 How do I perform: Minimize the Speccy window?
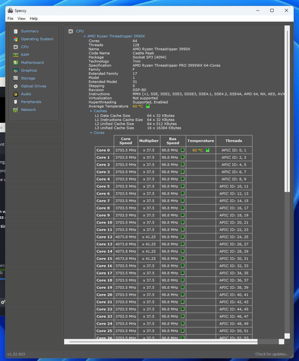click(258, 11)
